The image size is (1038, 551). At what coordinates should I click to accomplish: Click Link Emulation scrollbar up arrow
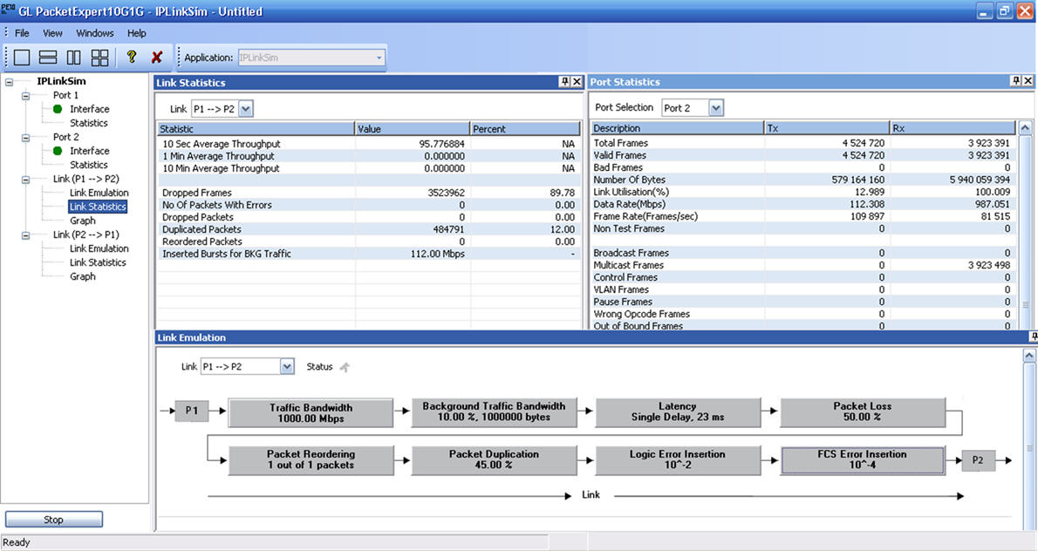(1029, 356)
